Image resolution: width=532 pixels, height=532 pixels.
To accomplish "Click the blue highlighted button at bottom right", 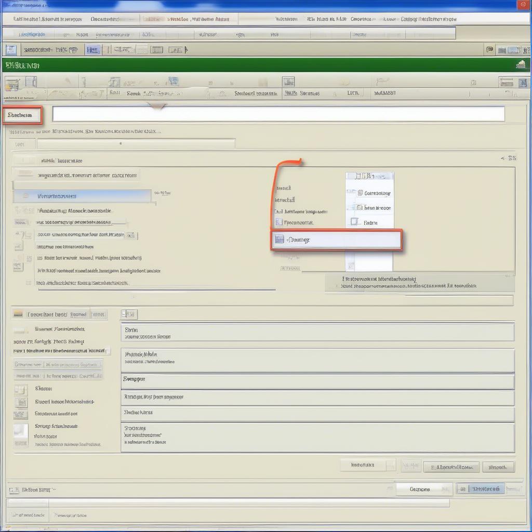I will coord(481,489).
